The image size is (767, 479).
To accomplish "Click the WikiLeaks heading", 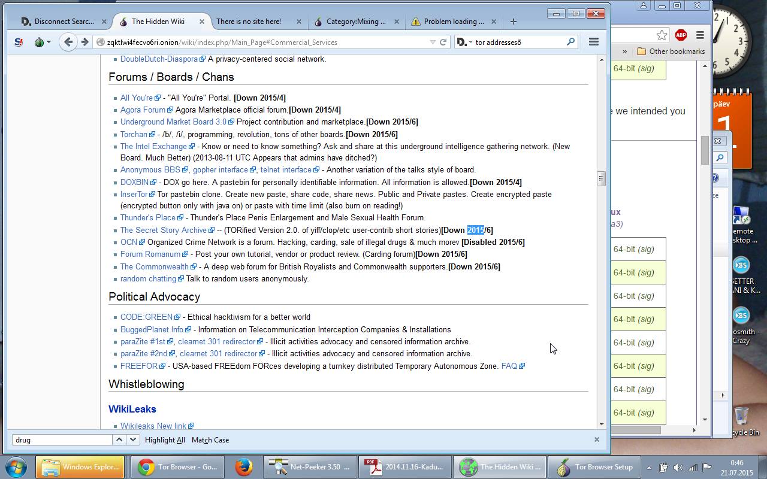I will tap(132, 410).
